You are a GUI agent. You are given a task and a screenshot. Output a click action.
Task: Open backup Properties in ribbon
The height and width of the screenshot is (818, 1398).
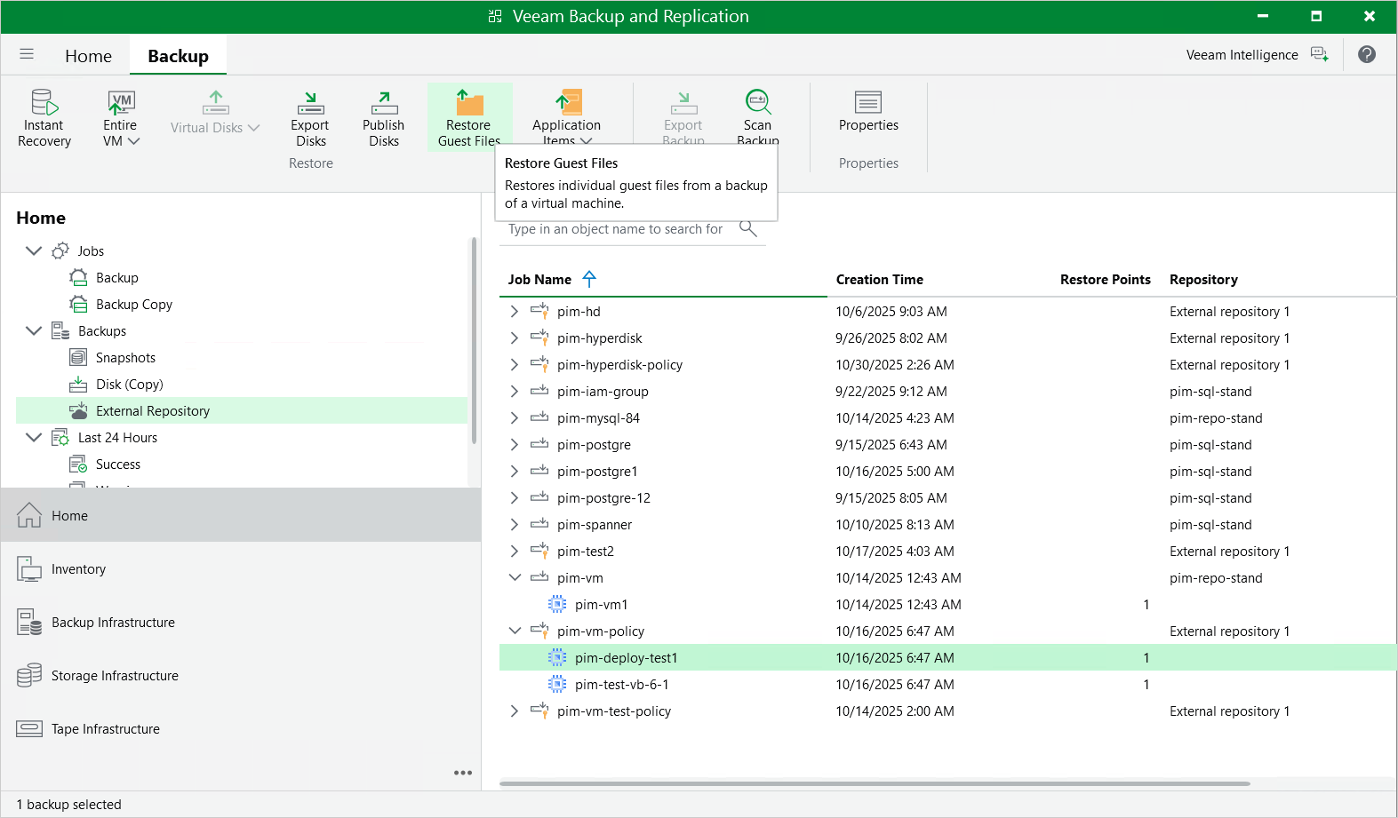click(868, 112)
